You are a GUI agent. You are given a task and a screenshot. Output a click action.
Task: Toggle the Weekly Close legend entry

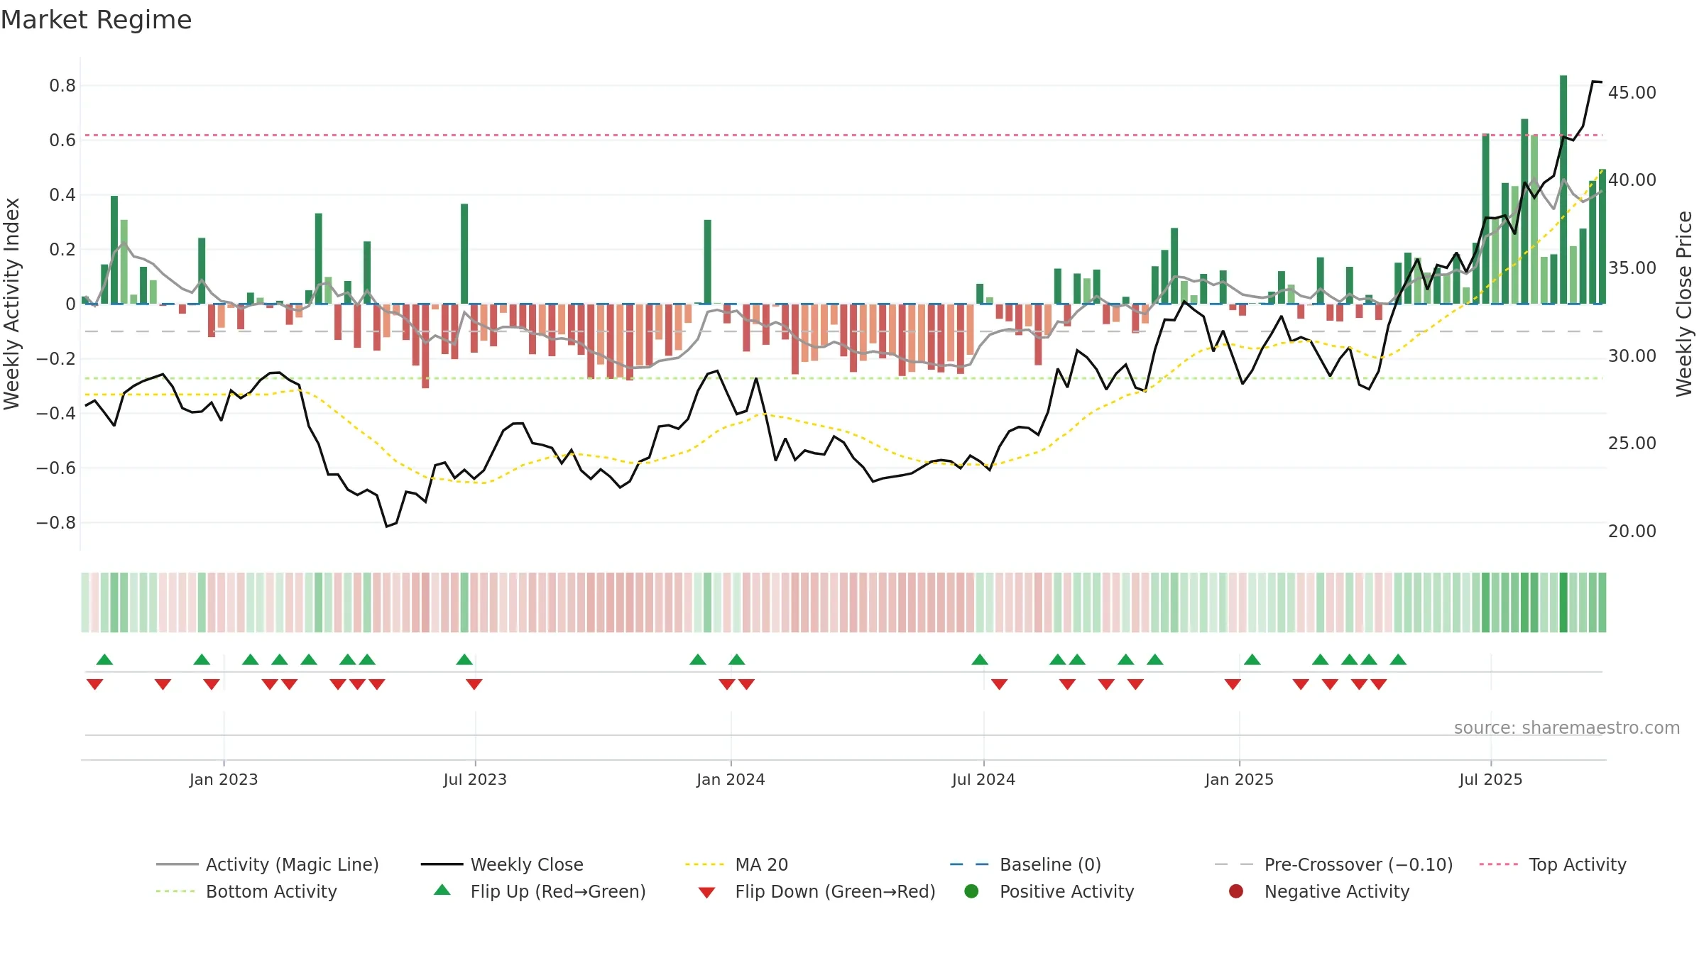pos(502,864)
